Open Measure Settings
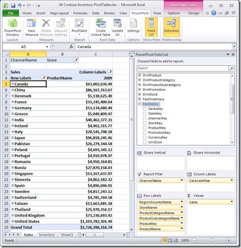 [x=61, y=27]
